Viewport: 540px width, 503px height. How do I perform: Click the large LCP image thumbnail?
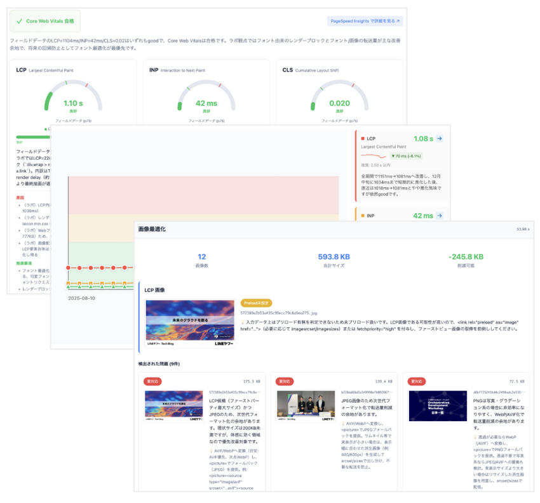click(x=190, y=323)
